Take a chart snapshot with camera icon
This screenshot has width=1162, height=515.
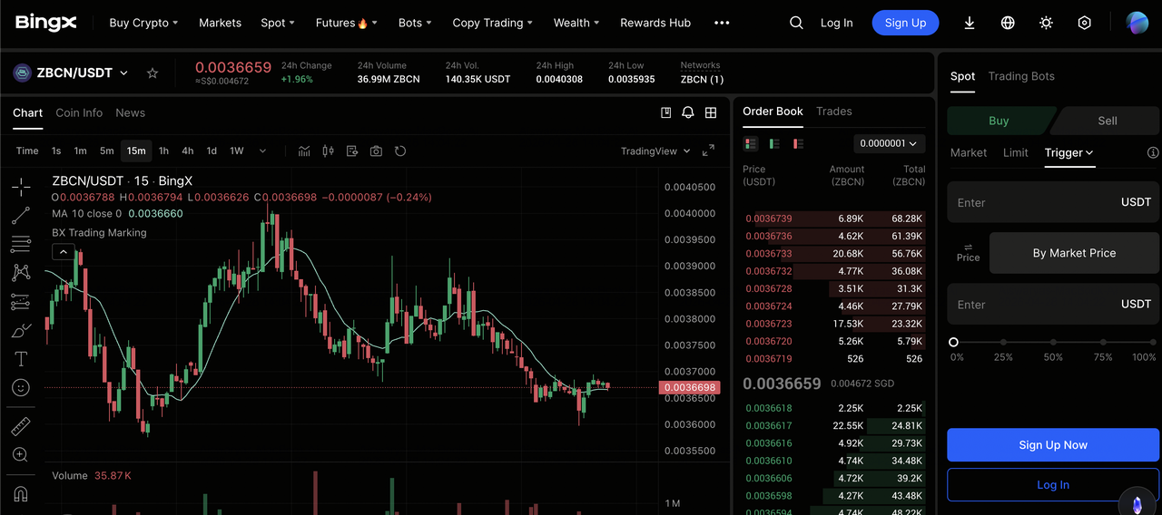coord(376,151)
